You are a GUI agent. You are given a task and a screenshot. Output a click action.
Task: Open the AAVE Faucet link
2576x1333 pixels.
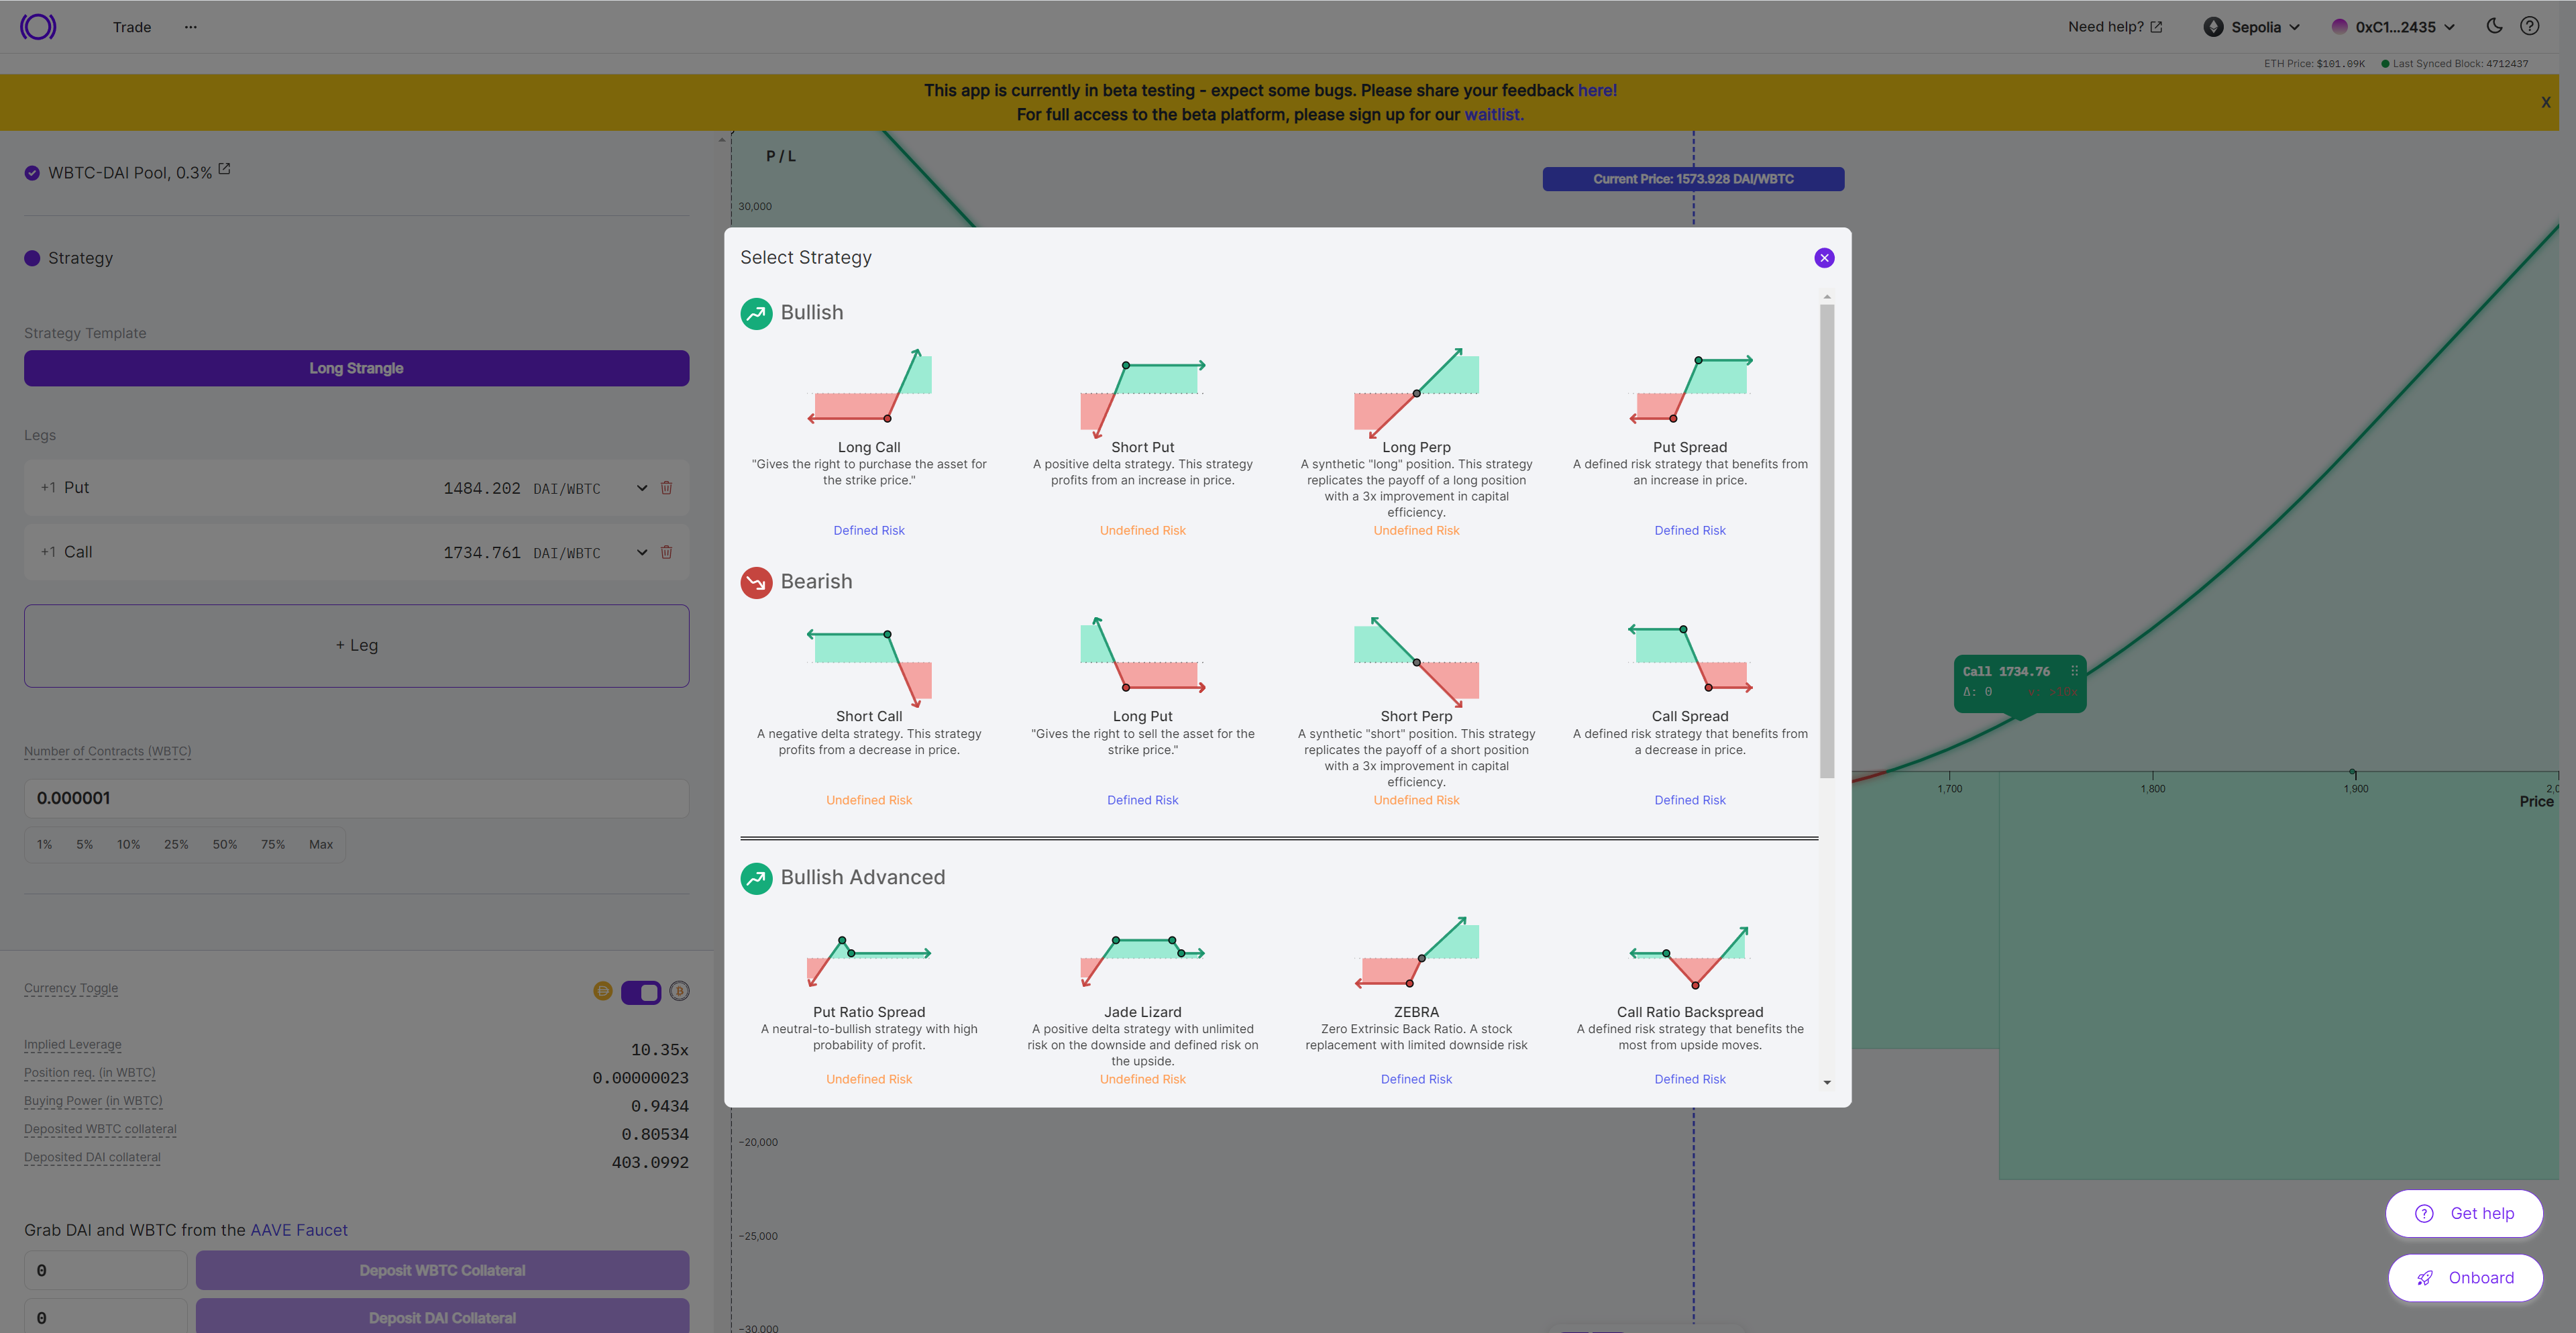point(299,1230)
